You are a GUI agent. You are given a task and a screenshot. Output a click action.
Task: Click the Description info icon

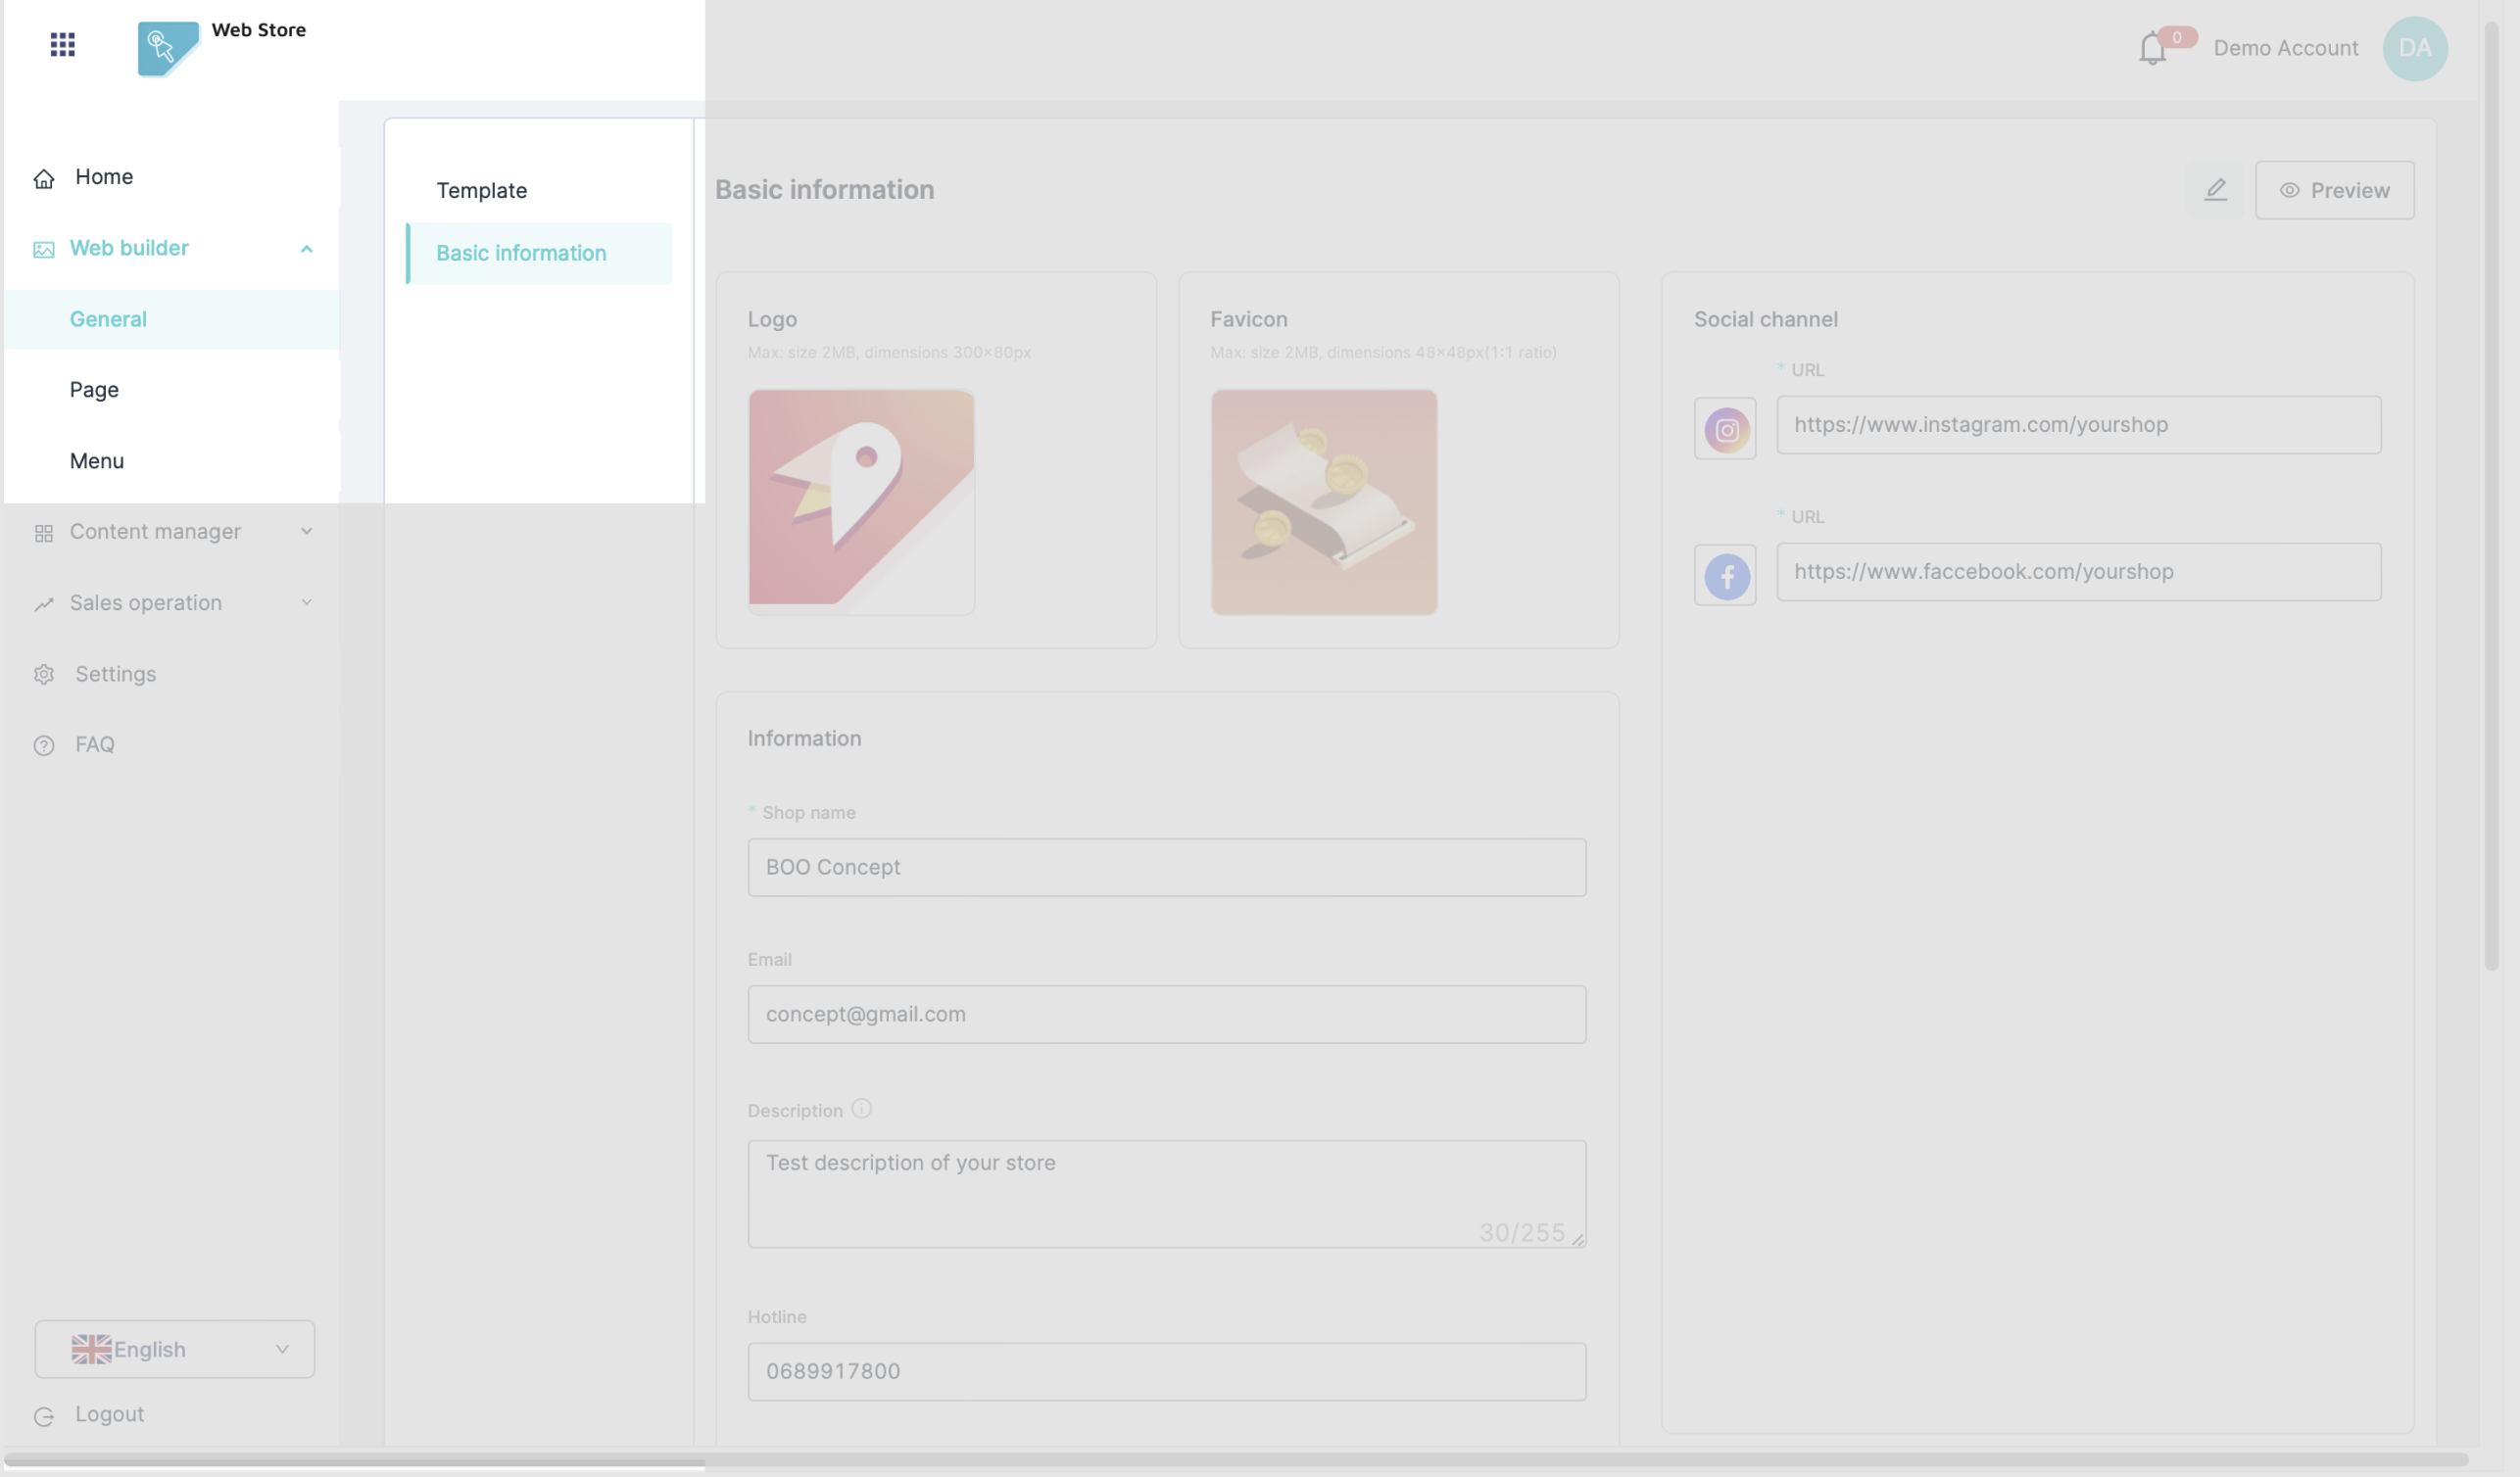pyautogui.click(x=861, y=1110)
